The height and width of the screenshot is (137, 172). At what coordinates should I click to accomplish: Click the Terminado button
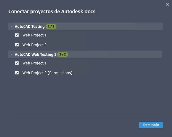[151, 125]
